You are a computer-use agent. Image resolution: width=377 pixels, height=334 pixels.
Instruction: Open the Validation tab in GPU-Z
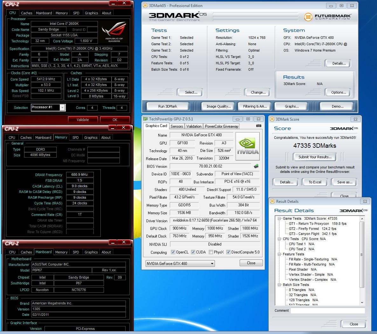(194, 126)
